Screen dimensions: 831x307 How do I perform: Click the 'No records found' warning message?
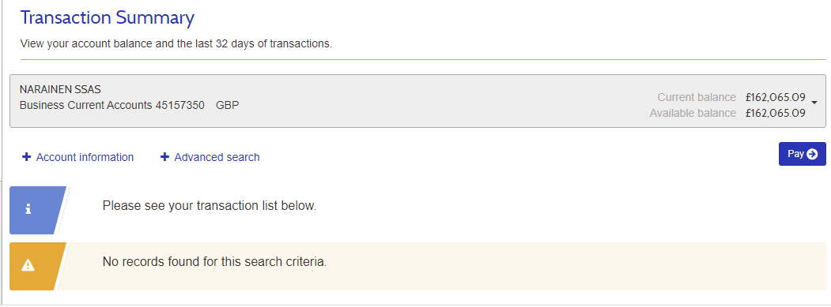tap(214, 261)
